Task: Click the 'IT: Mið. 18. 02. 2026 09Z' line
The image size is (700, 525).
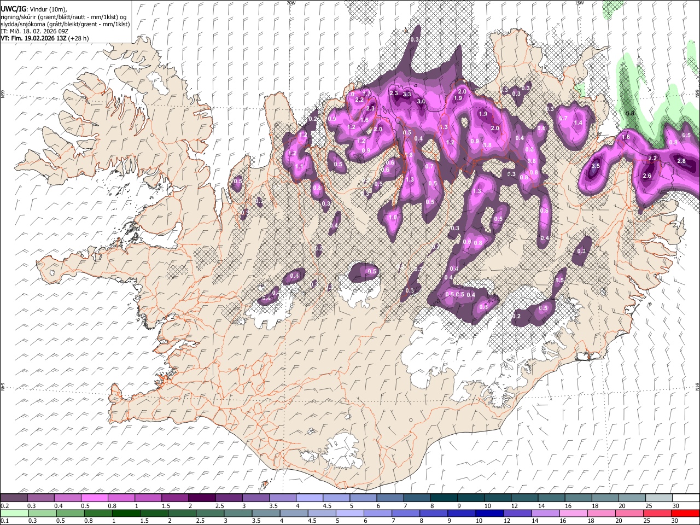Action: coord(34,31)
